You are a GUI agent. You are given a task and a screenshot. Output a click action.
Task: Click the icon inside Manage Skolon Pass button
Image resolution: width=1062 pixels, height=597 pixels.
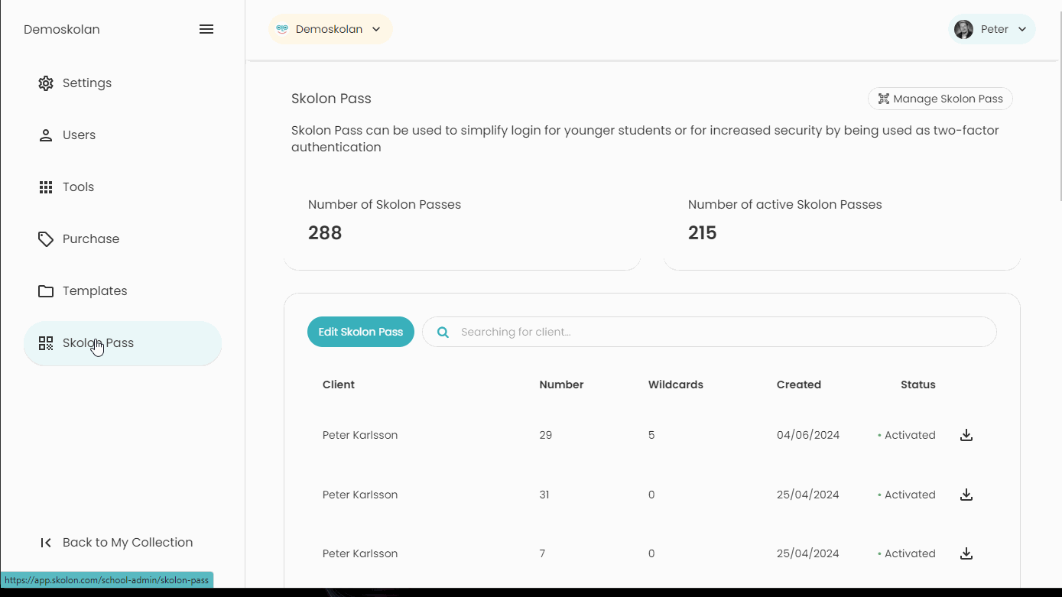point(883,99)
